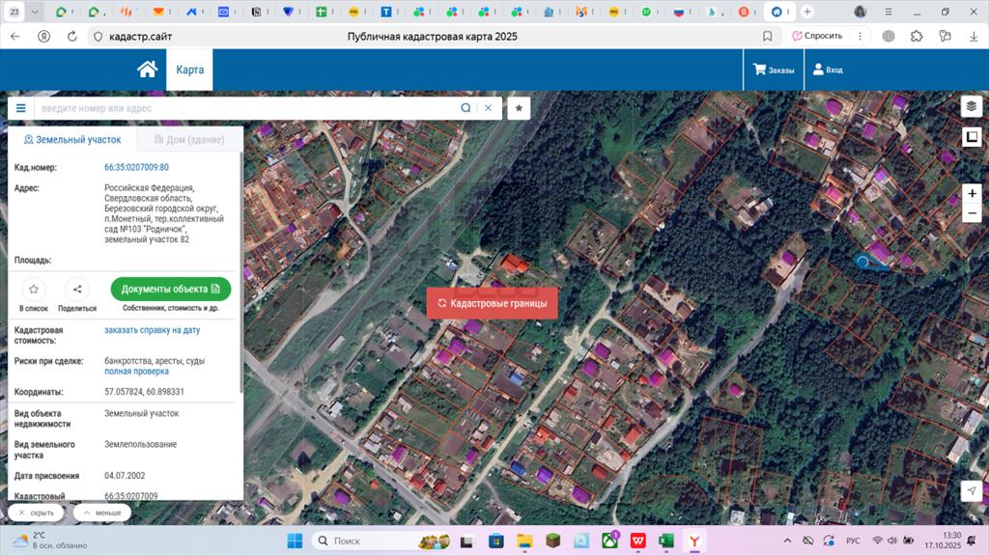Image resolution: width=989 pixels, height=556 pixels.
Task: Open the map layers selector
Action: 972,106
